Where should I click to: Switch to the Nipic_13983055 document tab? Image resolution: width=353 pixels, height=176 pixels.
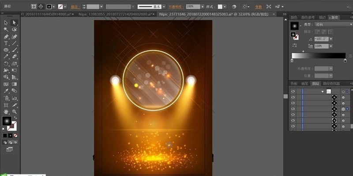[115, 14]
